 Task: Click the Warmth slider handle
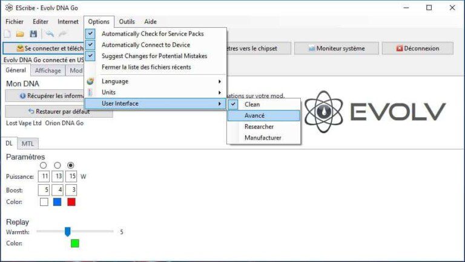pos(68,232)
